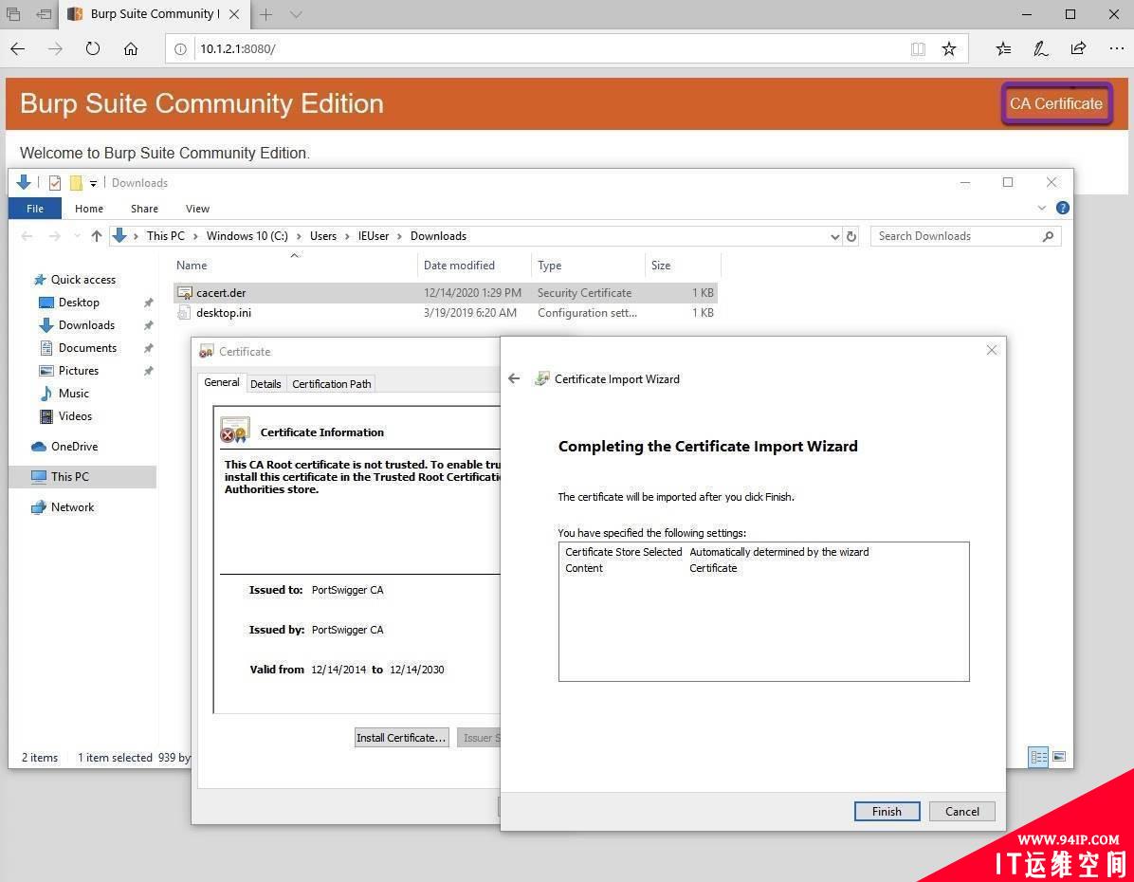Image resolution: width=1134 pixels, height=882 pixels.
Task: Switch to details view layout icon
Action: [1038, 757]
